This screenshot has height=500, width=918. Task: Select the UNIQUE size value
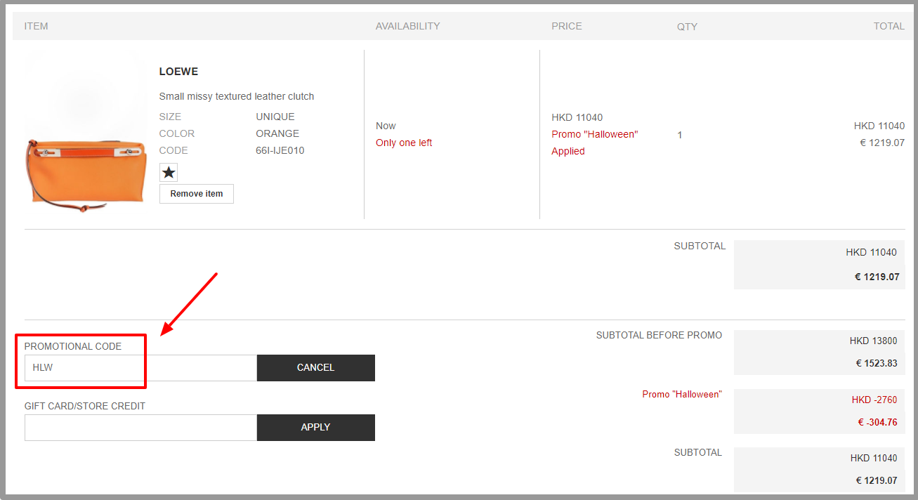pos(275,117)
